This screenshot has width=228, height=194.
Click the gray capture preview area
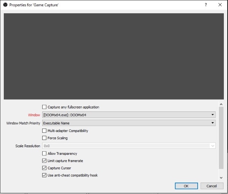pyautogui.click(x=114, y=56)
